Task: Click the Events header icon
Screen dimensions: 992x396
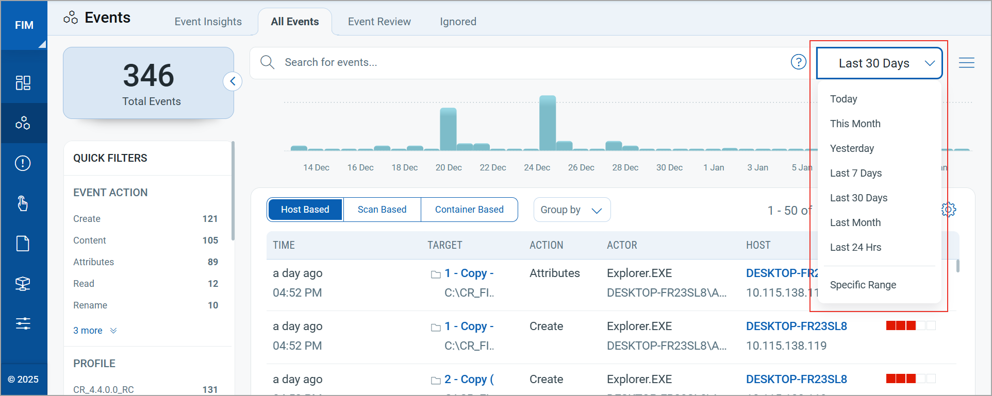Action: [71, 18]
